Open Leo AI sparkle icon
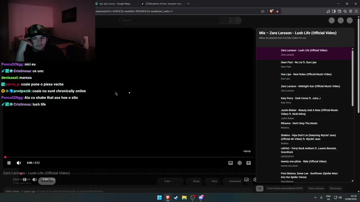Image resolution: width=360 pixels, height=202 pixels. point(345,11)
